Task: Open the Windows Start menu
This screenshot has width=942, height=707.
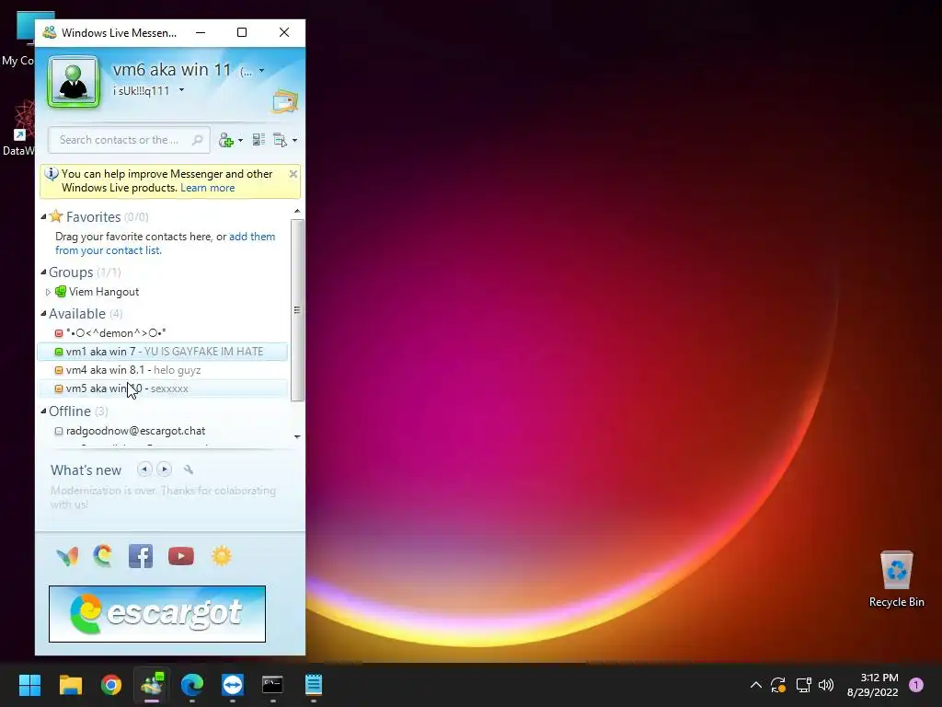Action: click(29, 685)
